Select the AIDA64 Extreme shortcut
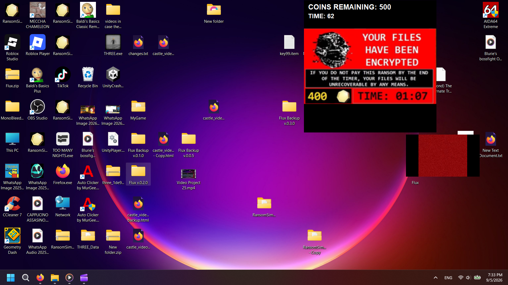 [x=491, y=16]
